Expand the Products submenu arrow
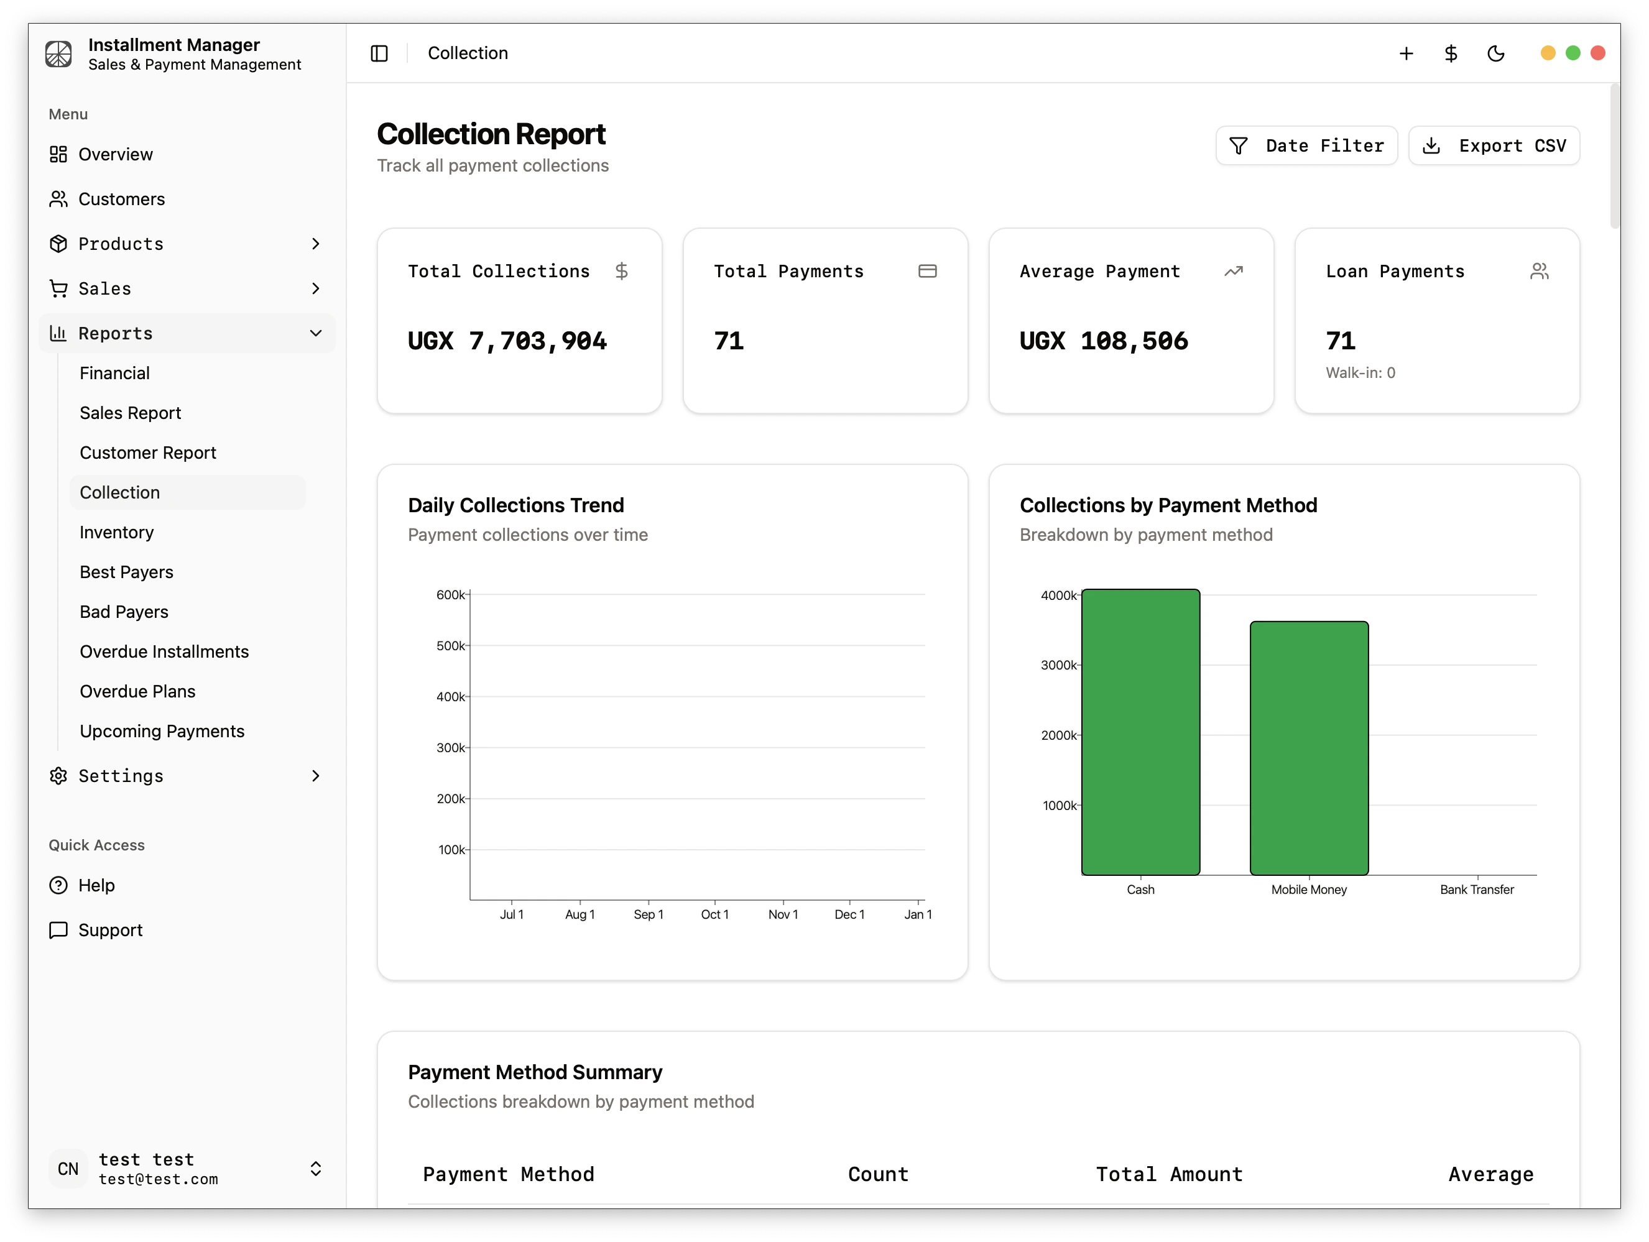The image size is (1649, 1242). [316, 244]
